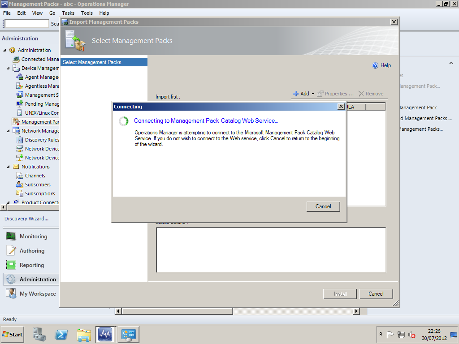Click the Management Servers icon

pyautogui.click(x=20, y=95)
